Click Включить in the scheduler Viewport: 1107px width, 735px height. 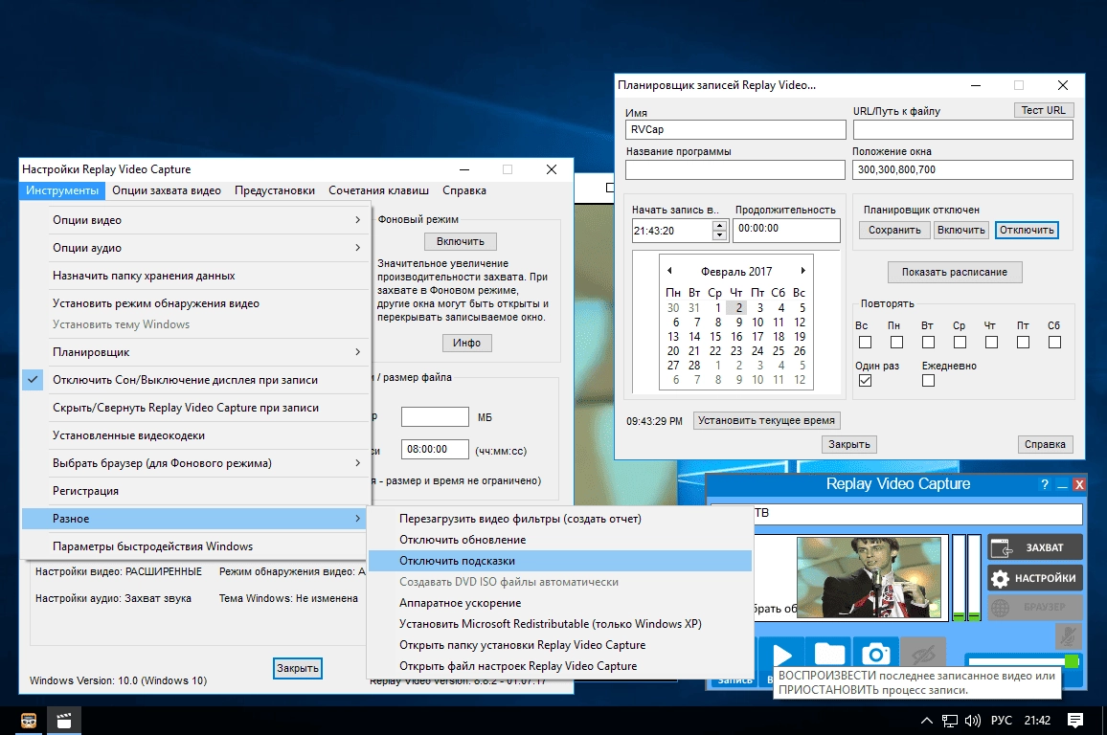coord(960,230)
